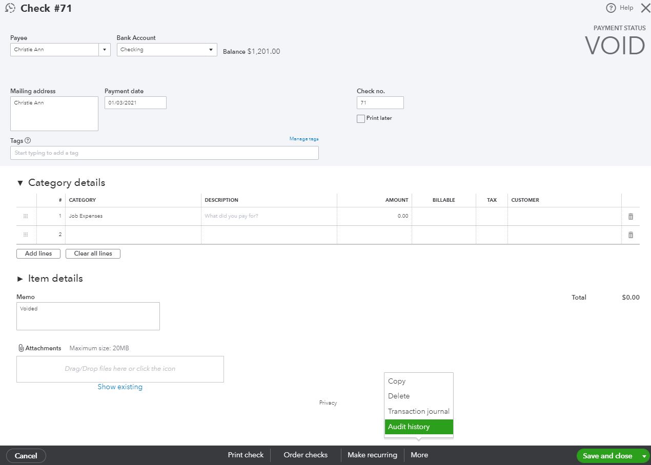This screenshot has height=465, width=651.
Task: Click the recent transactions clock icon
Action: [10, 8]
